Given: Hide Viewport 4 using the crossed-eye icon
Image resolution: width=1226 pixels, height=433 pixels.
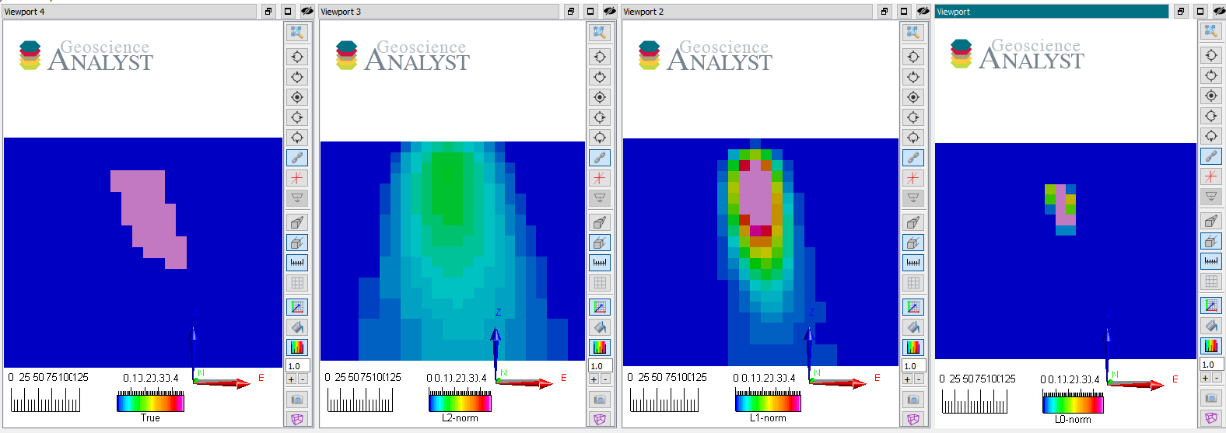Looking at the screenshot, I should (307, 12).
